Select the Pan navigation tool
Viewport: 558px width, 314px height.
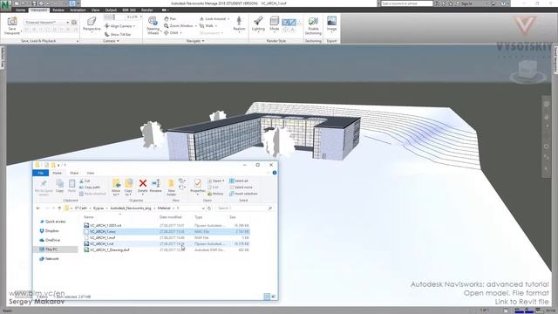[x=170, y=19]
